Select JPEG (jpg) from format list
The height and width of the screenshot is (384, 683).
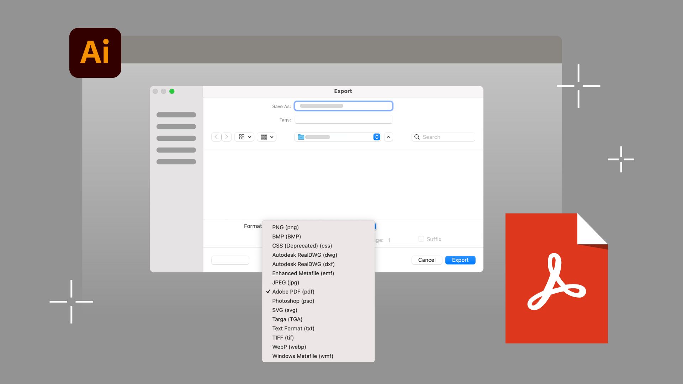click(285, 282)
